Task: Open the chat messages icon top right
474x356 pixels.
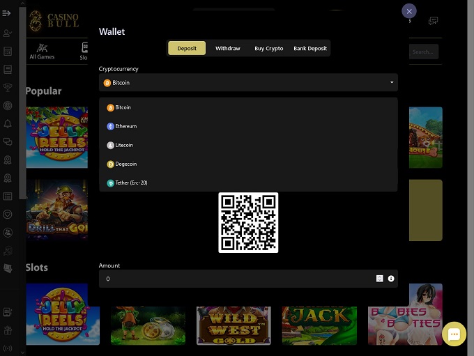Action: pyautogui.click(x=434, y=21)
